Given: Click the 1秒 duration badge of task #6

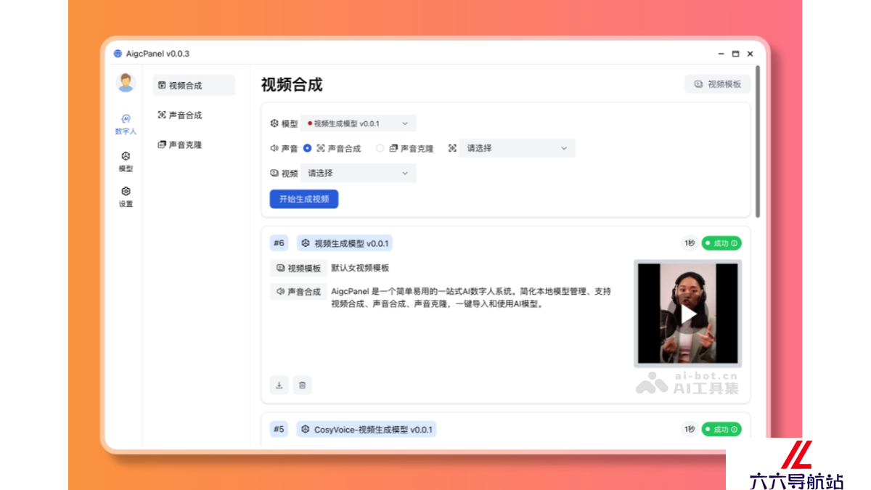Looking at the screenshot, I should (689, 243).
